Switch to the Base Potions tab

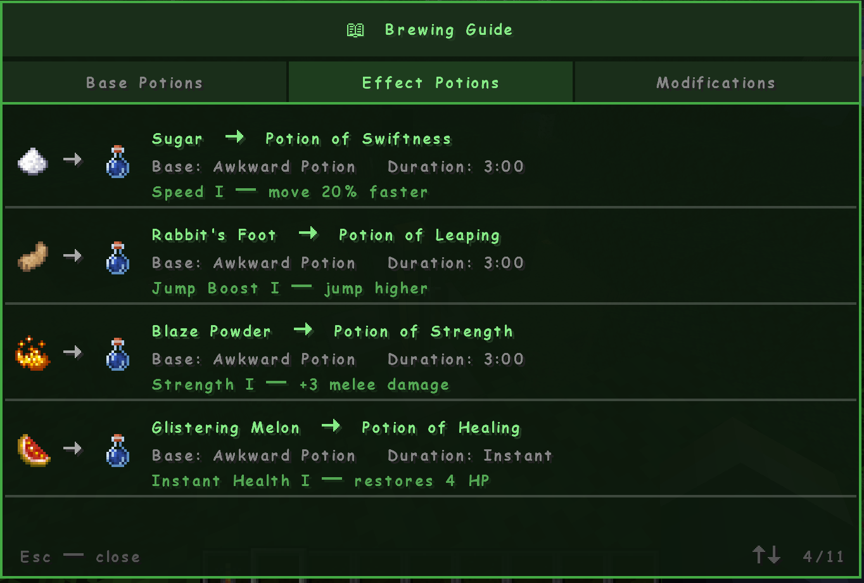144,82
